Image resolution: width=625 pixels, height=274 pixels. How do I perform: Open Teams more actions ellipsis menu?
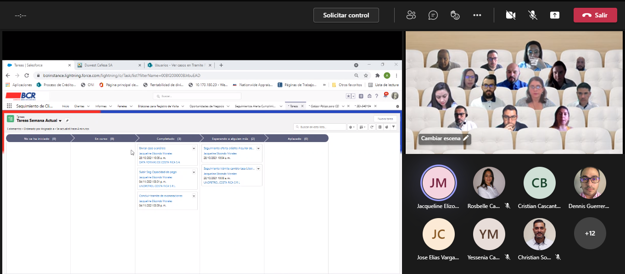coord(477,15)
